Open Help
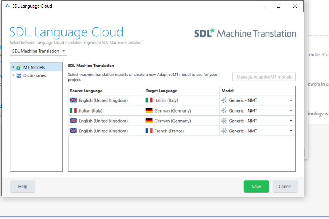This screenshot has height=219, width=329. (23, 186)
